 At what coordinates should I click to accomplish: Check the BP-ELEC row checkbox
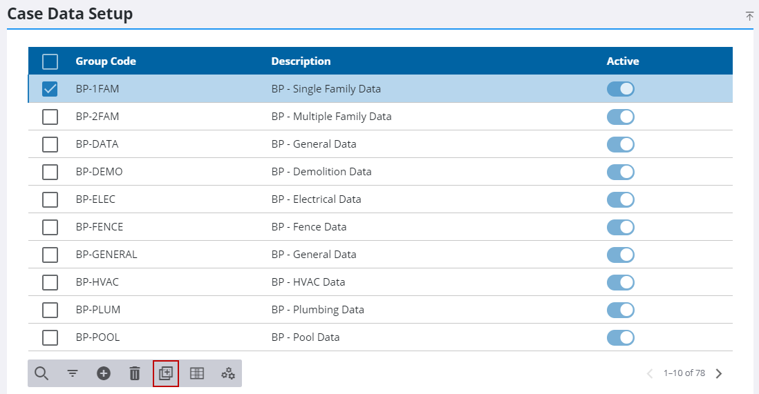pos(50,199)
